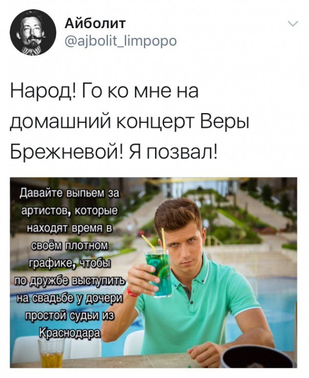Click the word 'Народ!' in the tweet

(x=43, y=91)
